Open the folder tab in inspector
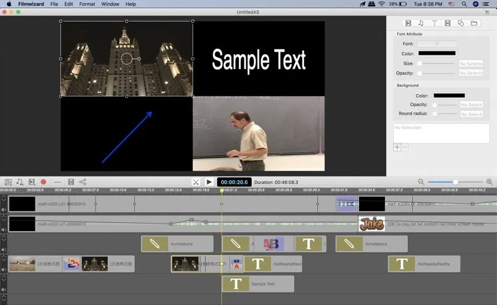This screenshot has height=305, width=497. coord(474,23)
